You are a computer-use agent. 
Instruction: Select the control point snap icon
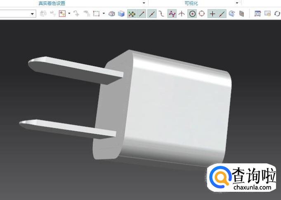pyautogui.click(x=162, y=14)
